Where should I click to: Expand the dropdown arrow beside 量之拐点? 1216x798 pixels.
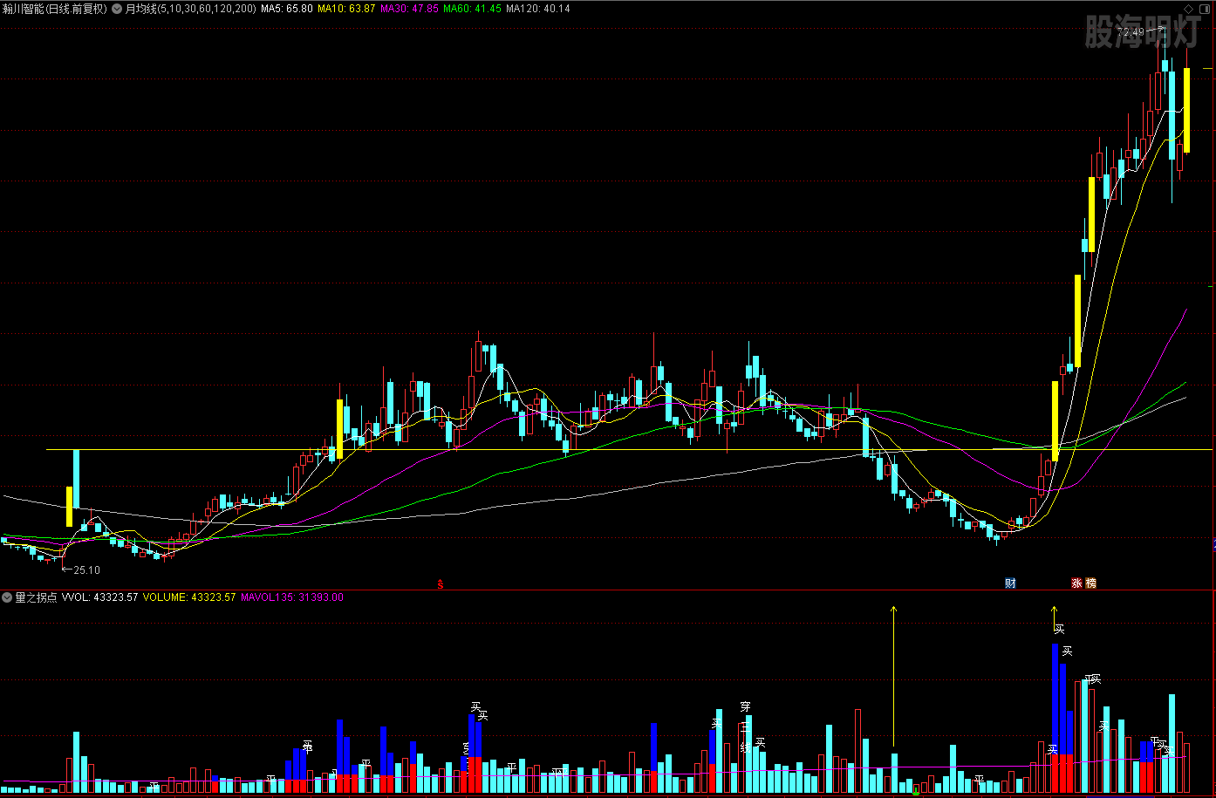pyautogui.click(x=7, y=597)
